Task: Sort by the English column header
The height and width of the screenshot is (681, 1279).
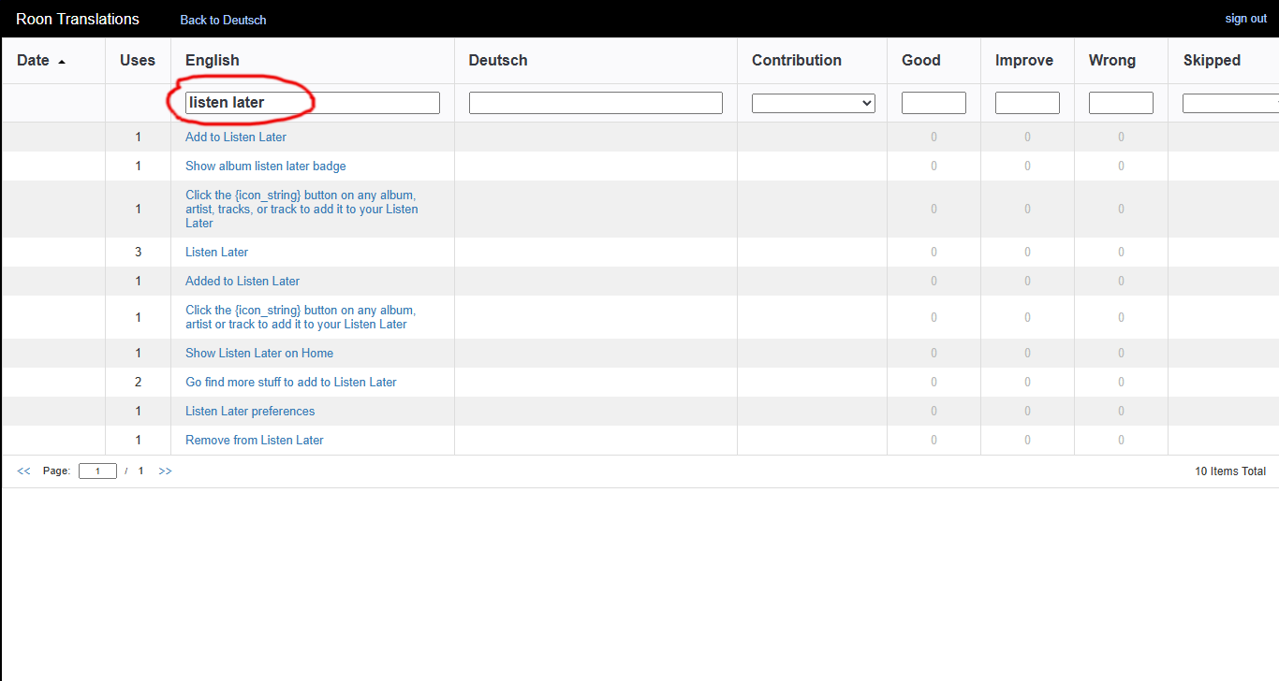Action: coord(213,61)
